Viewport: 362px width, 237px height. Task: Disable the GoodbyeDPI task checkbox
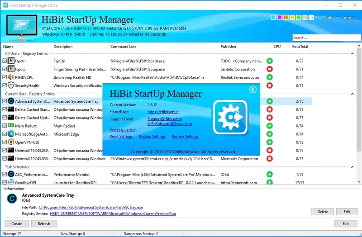tap(5, 182)
